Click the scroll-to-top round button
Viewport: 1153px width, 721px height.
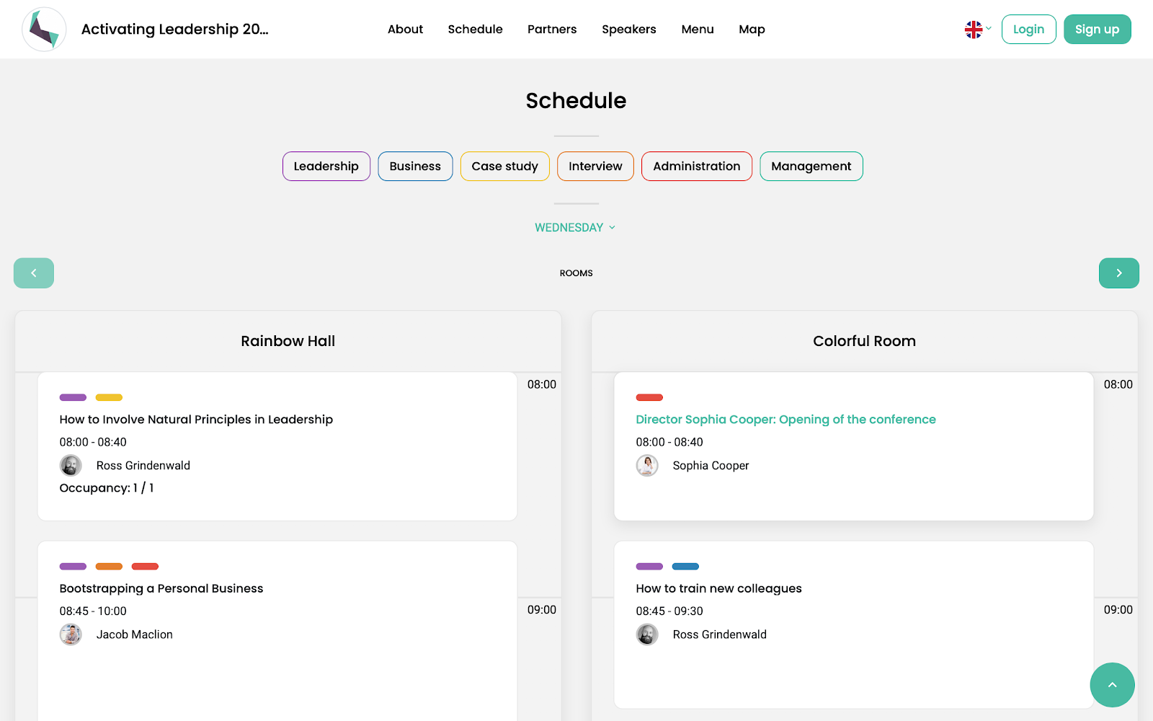point(1112,685)
